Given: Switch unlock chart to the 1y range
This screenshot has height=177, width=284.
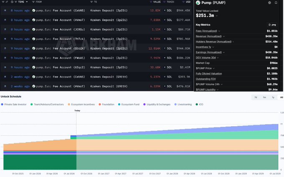Looking at the screenshot, I should tap(273, 97).
